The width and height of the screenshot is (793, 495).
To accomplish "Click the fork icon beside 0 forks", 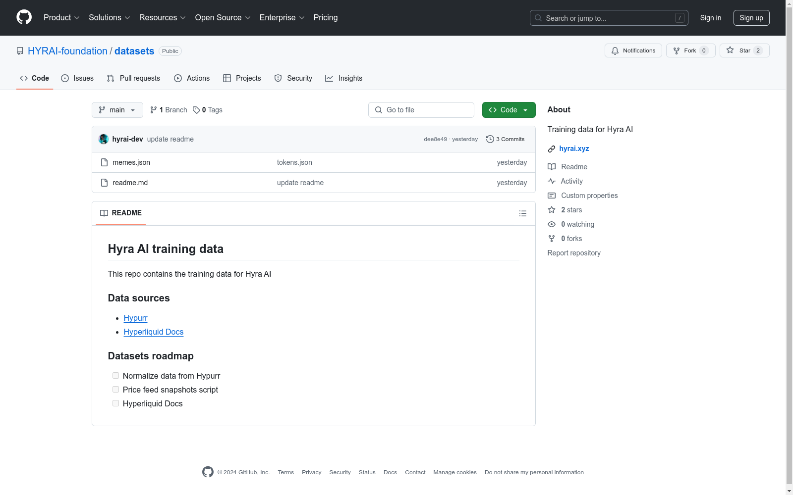I will [x=552, y=239].
